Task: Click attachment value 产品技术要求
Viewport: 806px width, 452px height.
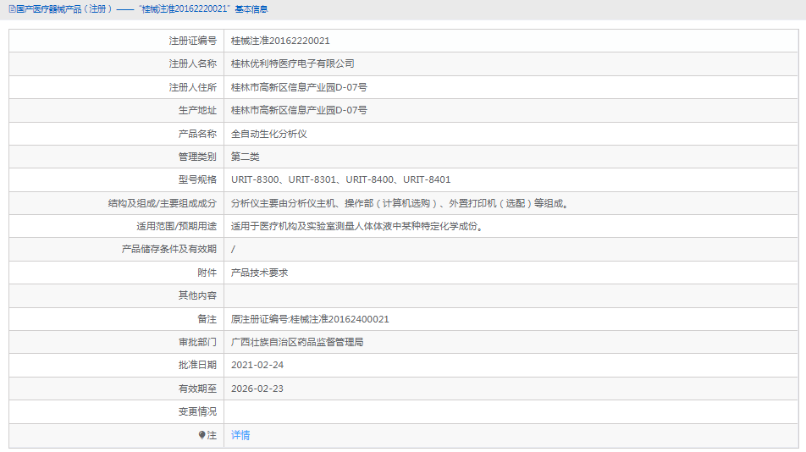Action: (259, 273)
